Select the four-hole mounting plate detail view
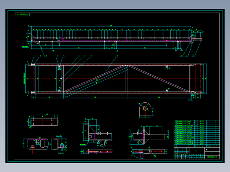The height and width of the screenshot is (172, 230). [44, 121]
